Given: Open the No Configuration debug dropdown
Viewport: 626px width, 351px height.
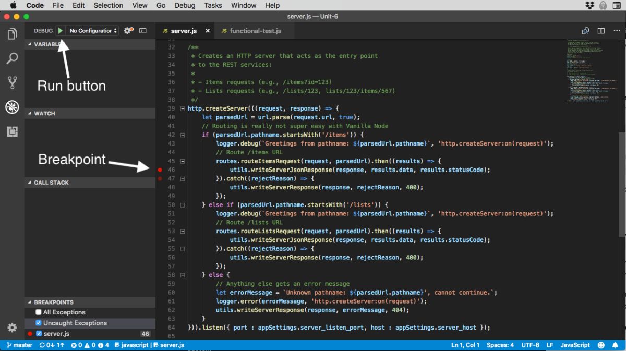Looking at the screenshot, I should point(93,31).
